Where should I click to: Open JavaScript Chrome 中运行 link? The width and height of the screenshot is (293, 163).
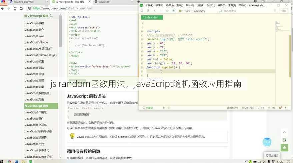click(41, 55)
